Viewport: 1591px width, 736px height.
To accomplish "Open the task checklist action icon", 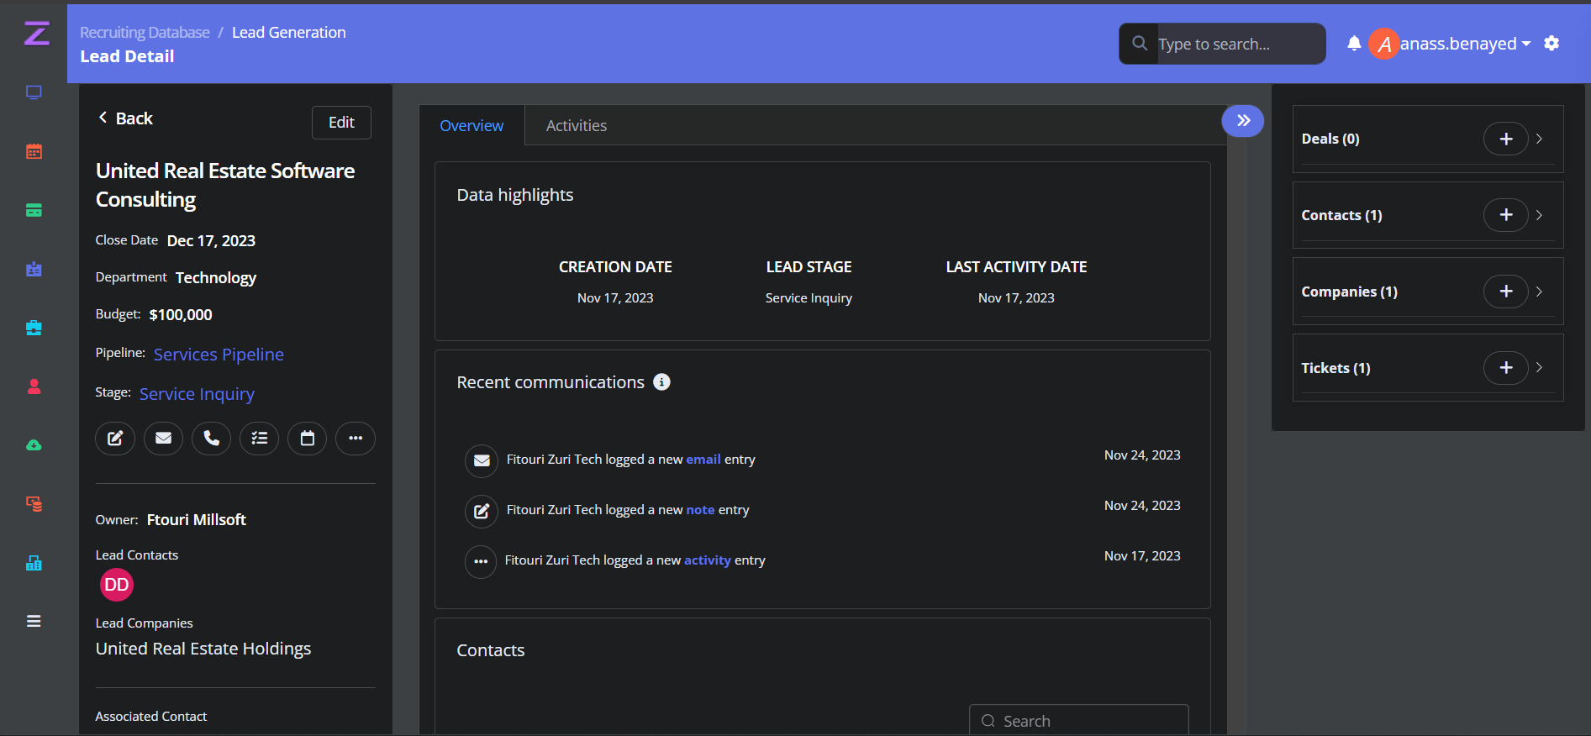I will (259, 439).
